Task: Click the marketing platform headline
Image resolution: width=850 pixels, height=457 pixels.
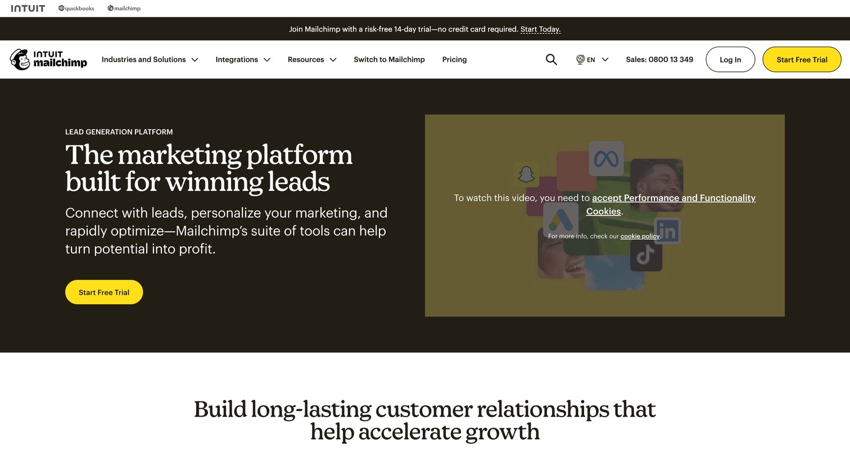Action: [209, 168]
